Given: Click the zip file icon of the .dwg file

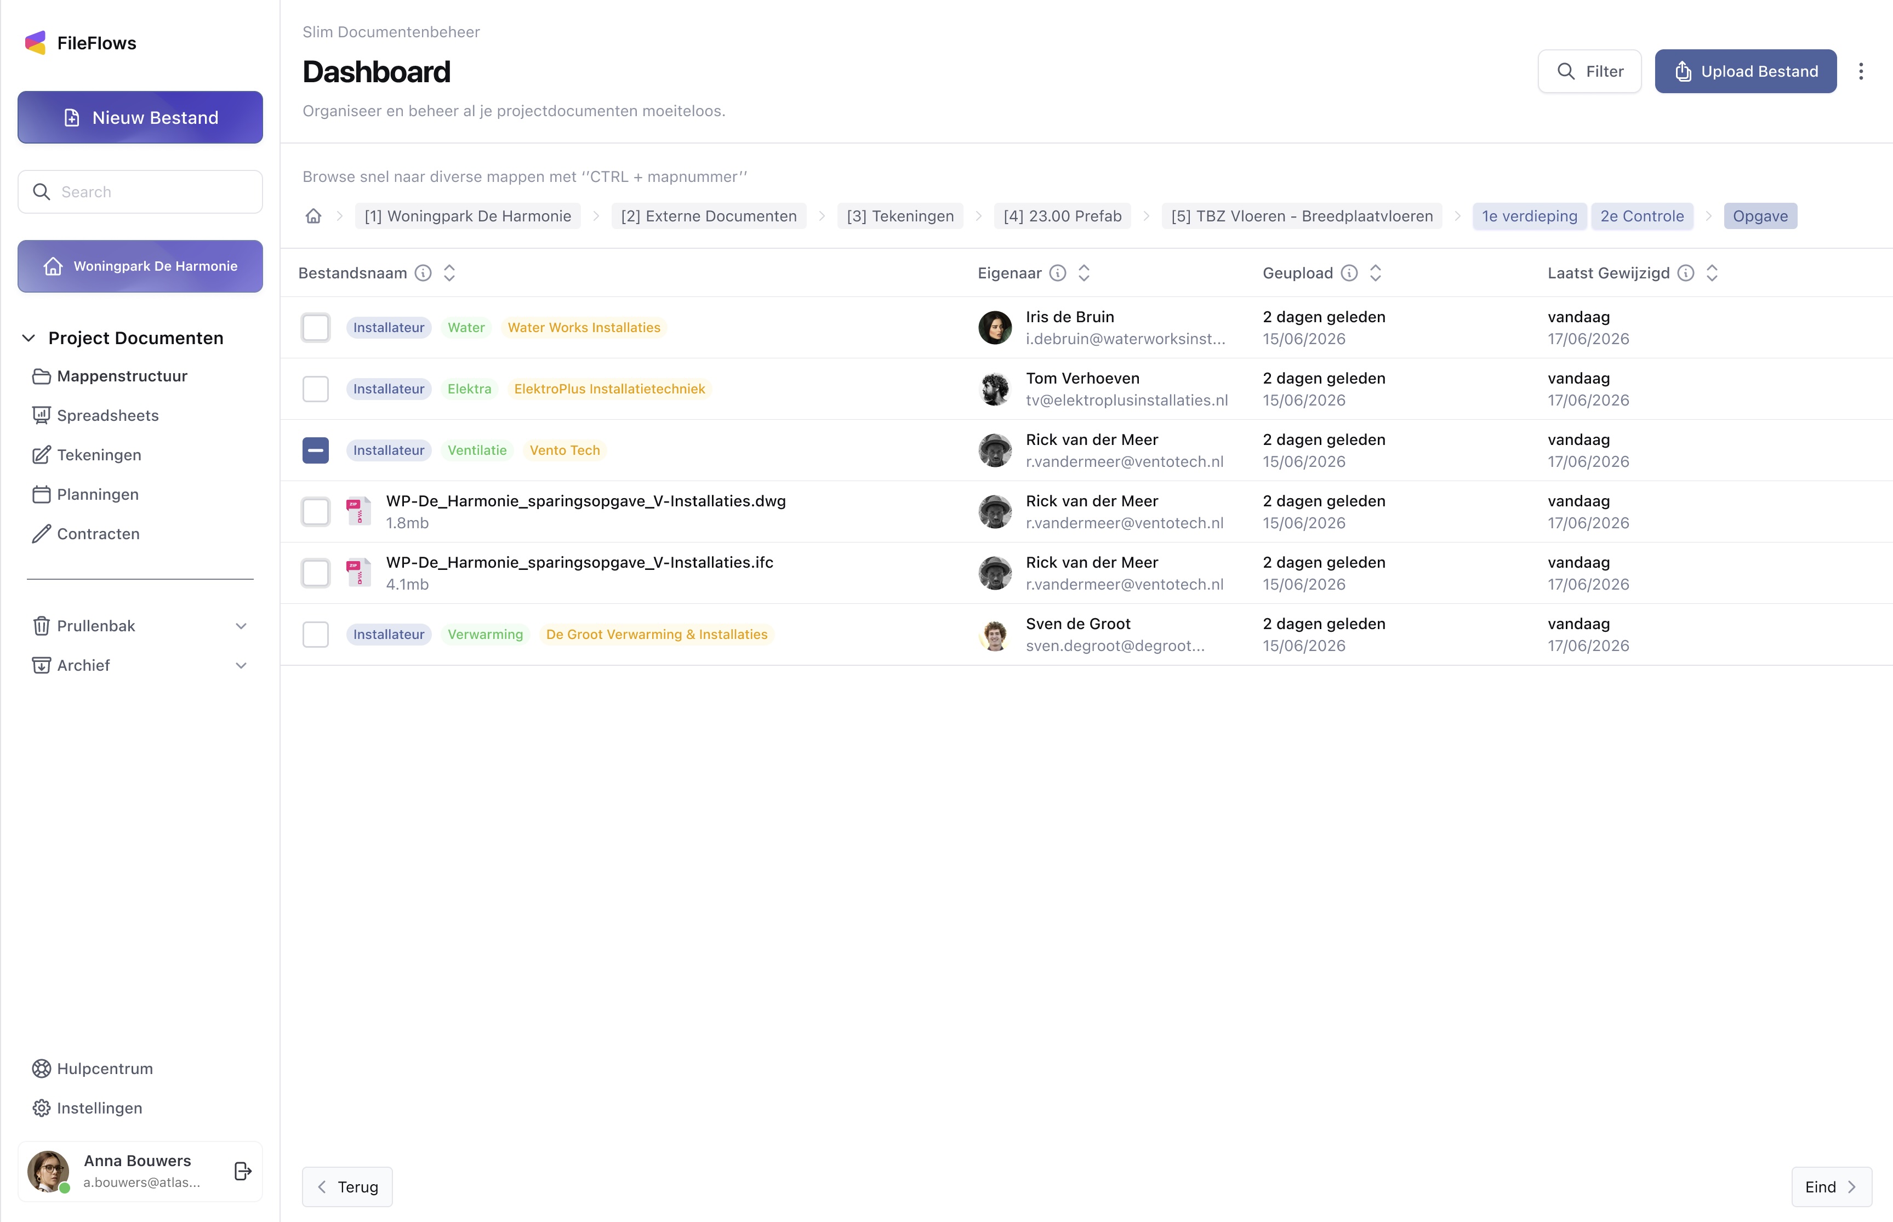Looking at the screenshot, I should (358, 512).
